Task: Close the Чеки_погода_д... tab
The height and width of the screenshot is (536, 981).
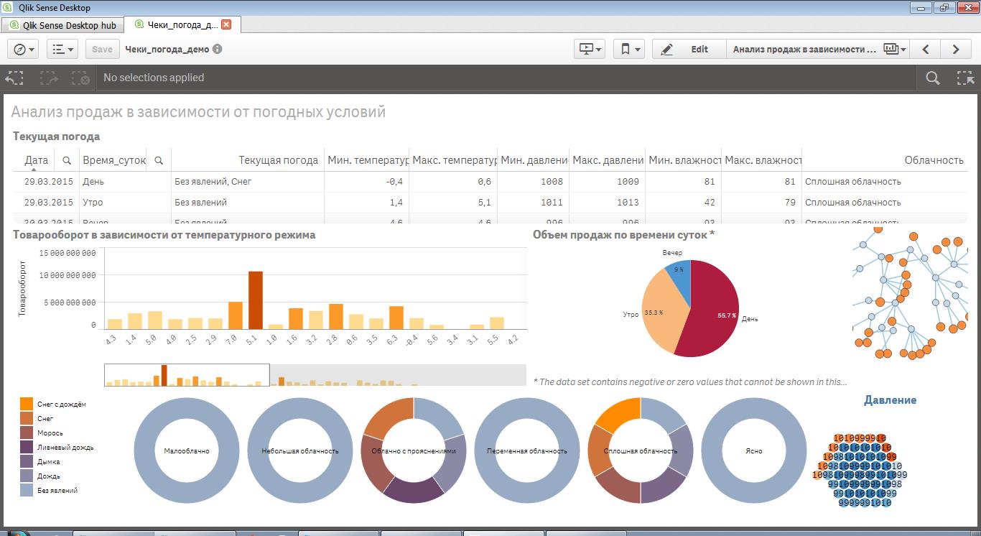Action: (x=226, y=24)
